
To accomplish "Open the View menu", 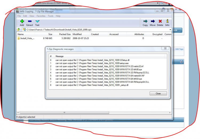I will click(x=32, y=16).
